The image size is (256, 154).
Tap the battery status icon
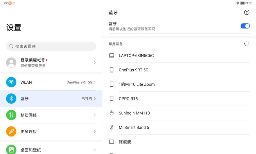pos(243,3)
